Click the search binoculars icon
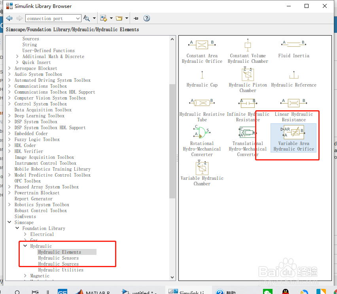This screenshot has width=337, height=294. coord(87,18)
